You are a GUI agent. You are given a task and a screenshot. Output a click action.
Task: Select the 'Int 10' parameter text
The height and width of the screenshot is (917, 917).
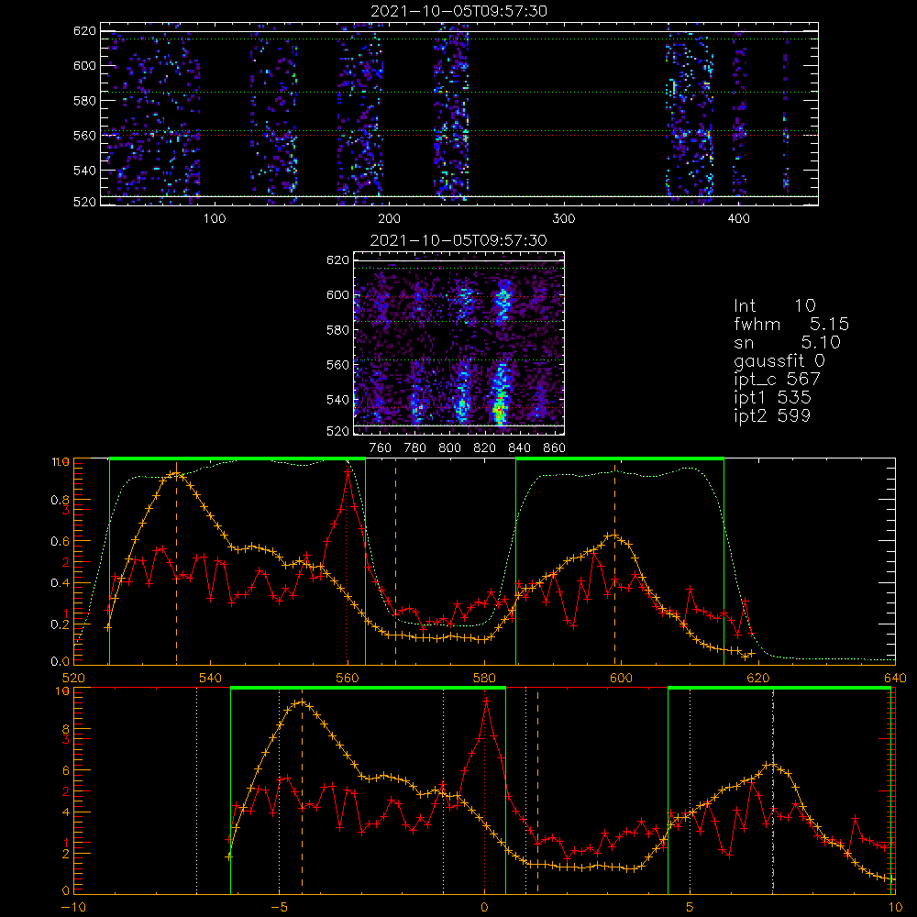coord(774,305)
